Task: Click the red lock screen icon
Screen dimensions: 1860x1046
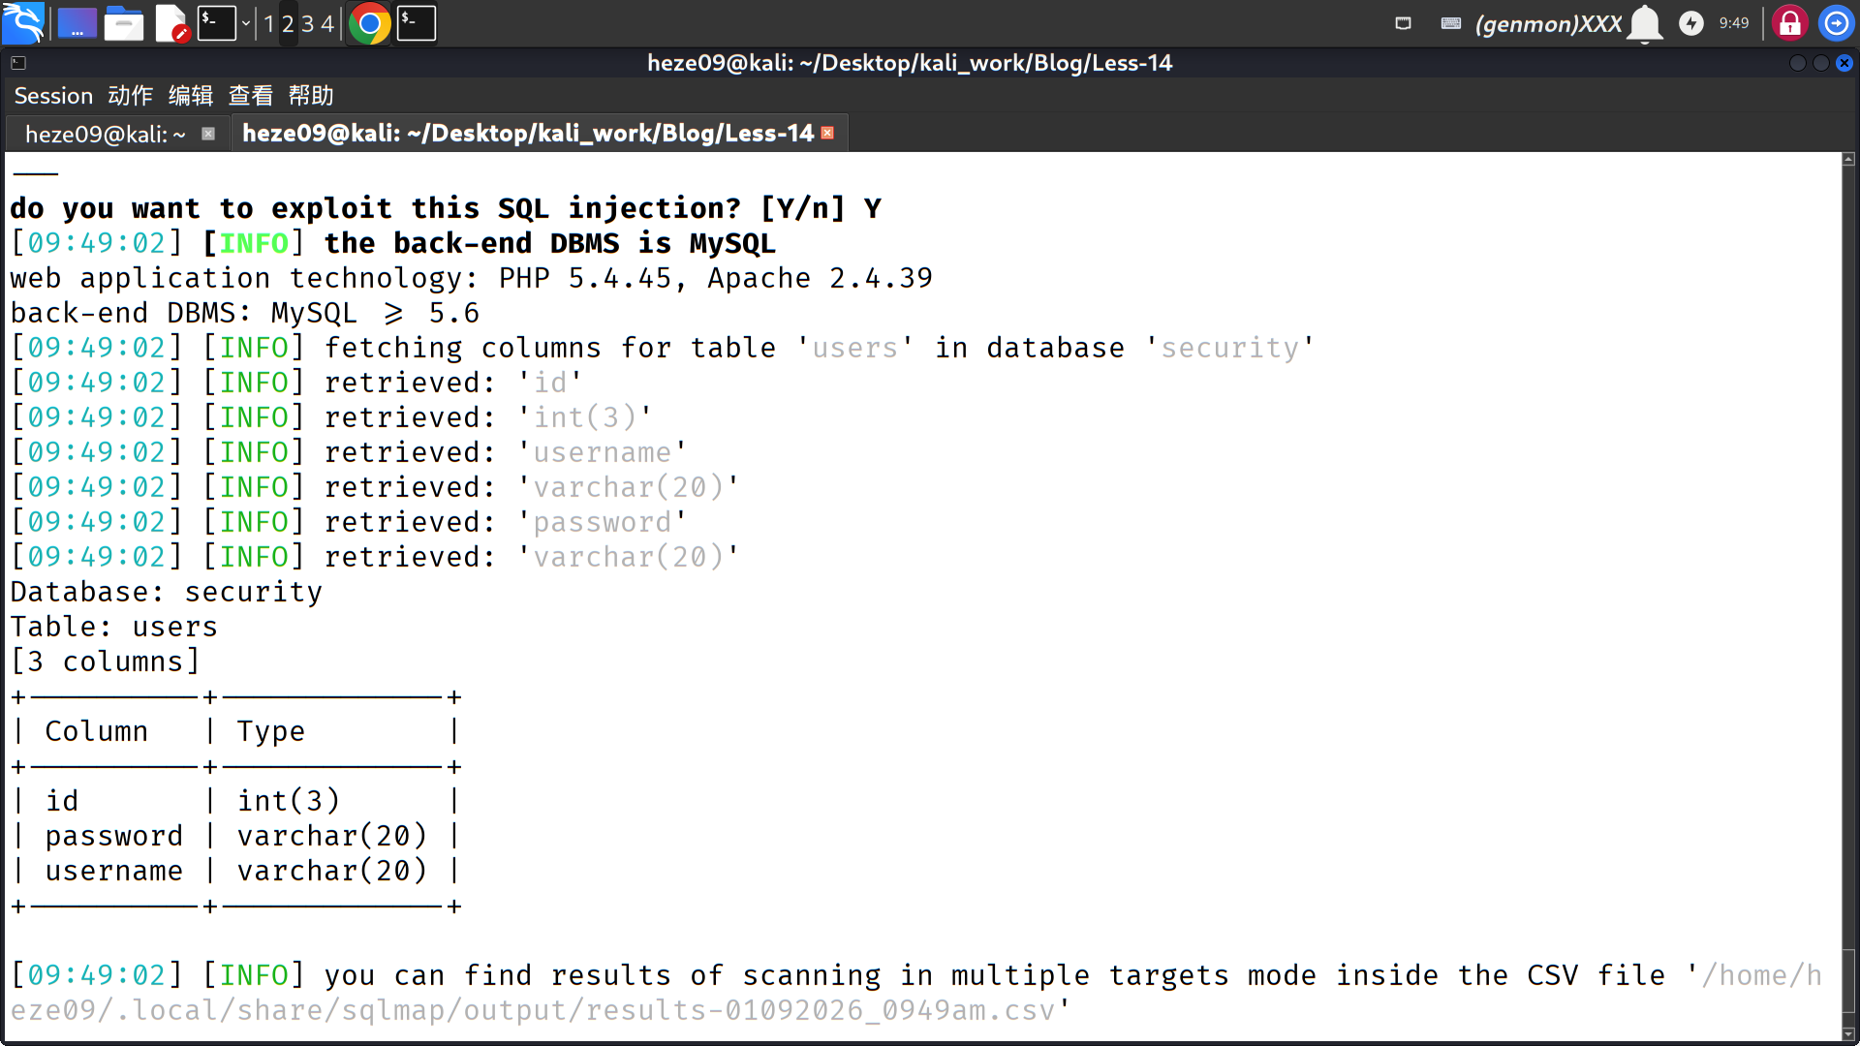Action: click(x=1790, y=23)
